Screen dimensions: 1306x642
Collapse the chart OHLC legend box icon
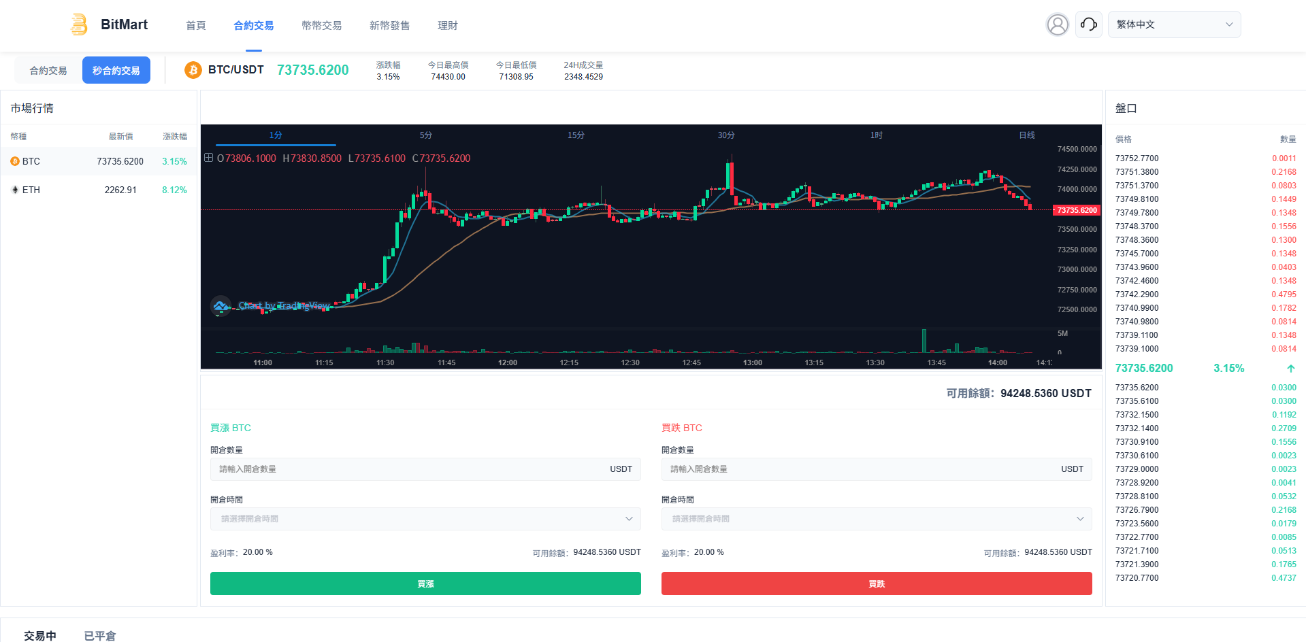point(208,158)
